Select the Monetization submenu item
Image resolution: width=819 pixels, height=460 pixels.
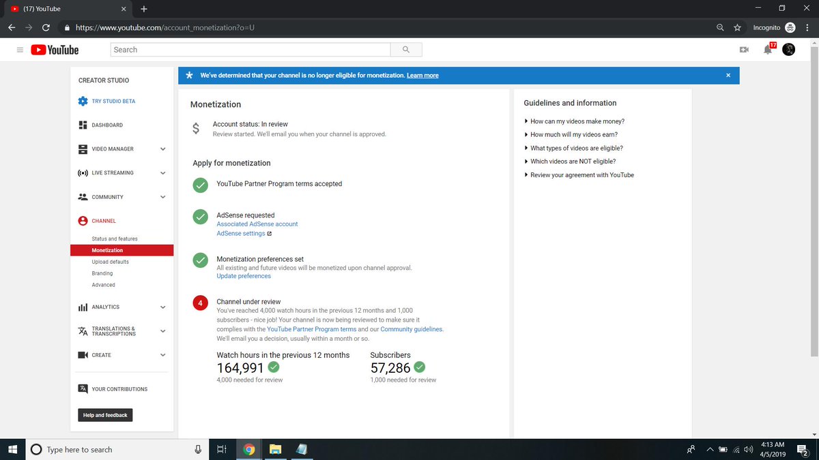[x=122, y=250]
